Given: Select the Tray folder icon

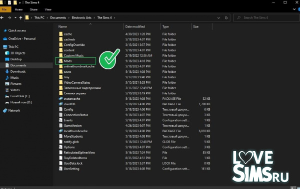Looking at the screenshot, I should click(61, 77).
